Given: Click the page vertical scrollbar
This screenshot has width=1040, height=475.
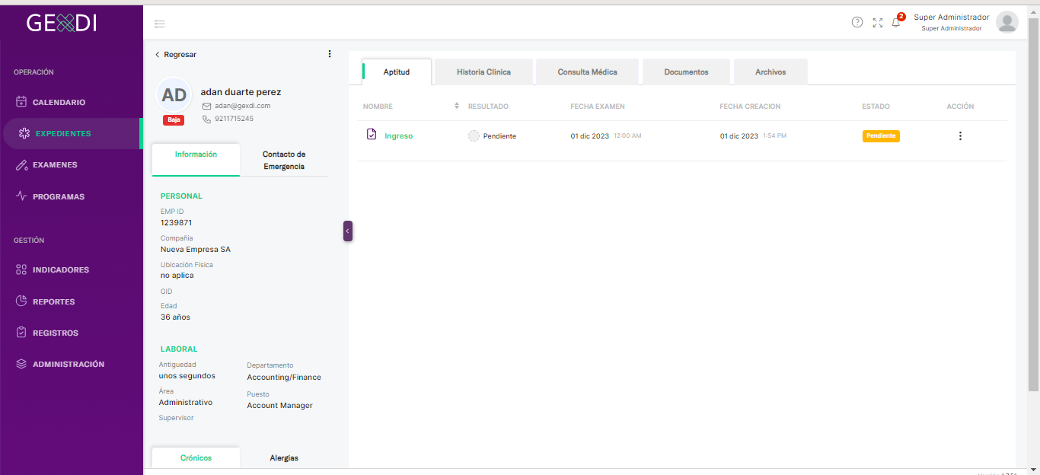Looking at the screenshot, I should coord(1034,206).
